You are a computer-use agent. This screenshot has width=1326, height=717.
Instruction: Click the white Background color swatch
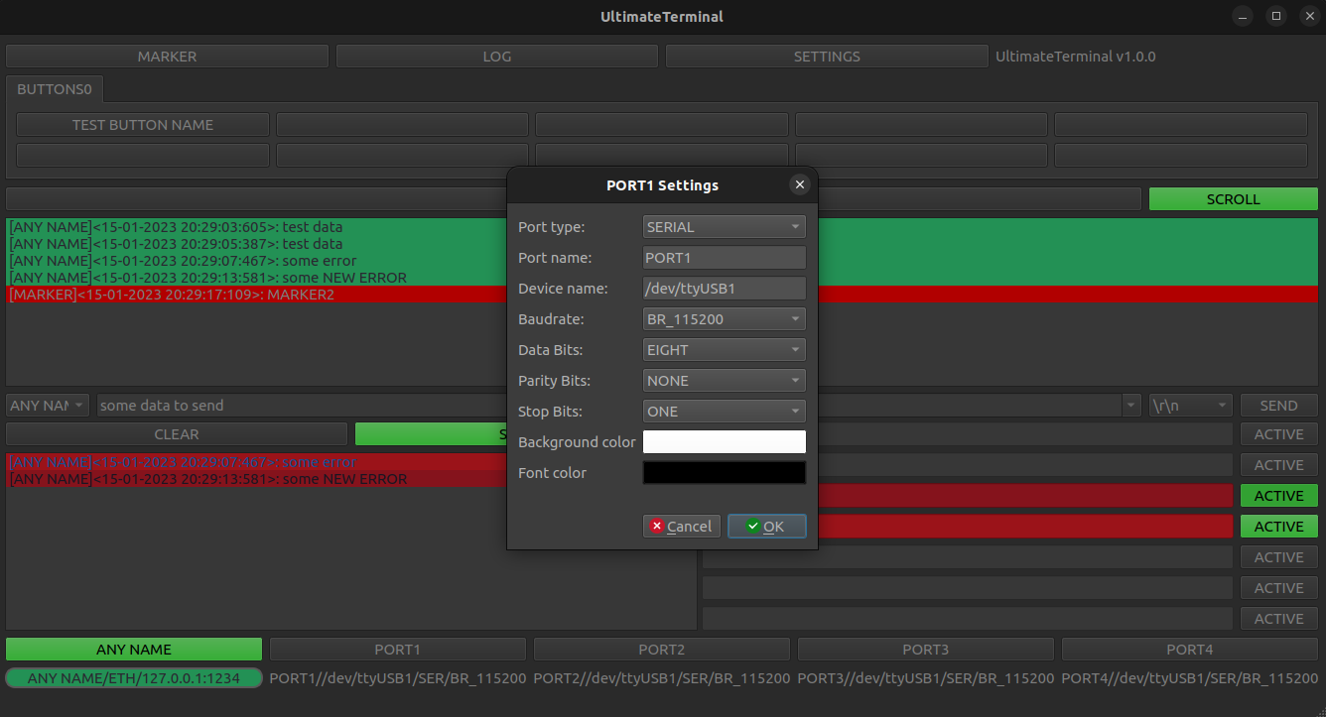[x=724, y=441]
